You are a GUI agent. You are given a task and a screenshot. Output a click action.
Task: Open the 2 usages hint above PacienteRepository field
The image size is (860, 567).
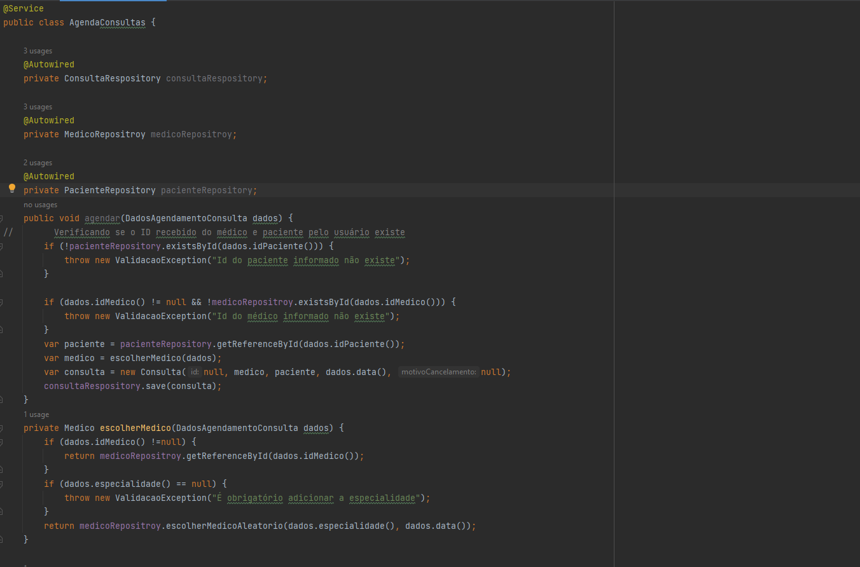coord(38,163)
